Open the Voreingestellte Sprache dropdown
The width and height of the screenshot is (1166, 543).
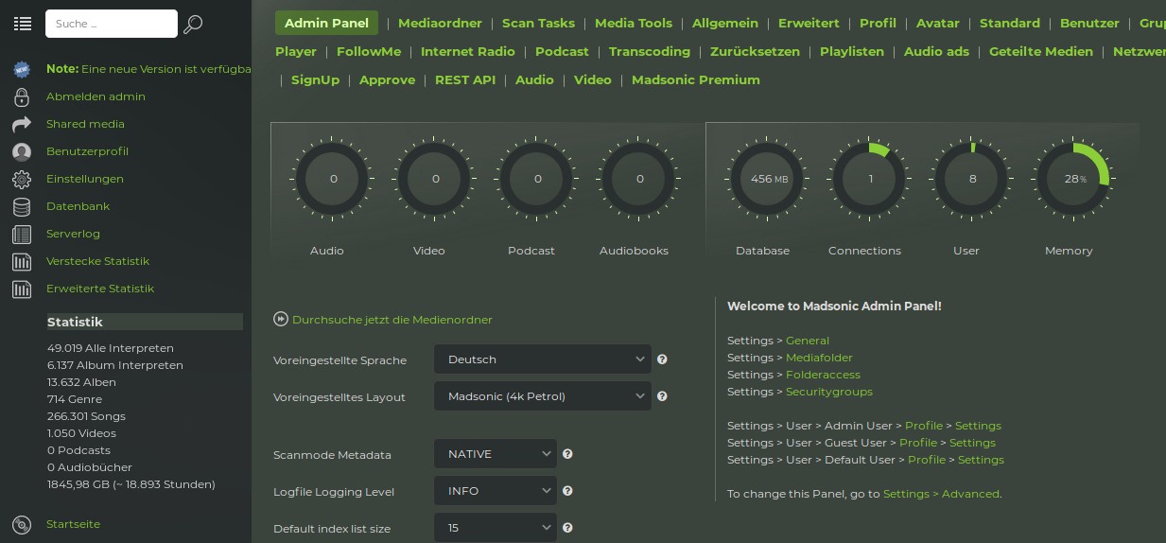[543, 359]
